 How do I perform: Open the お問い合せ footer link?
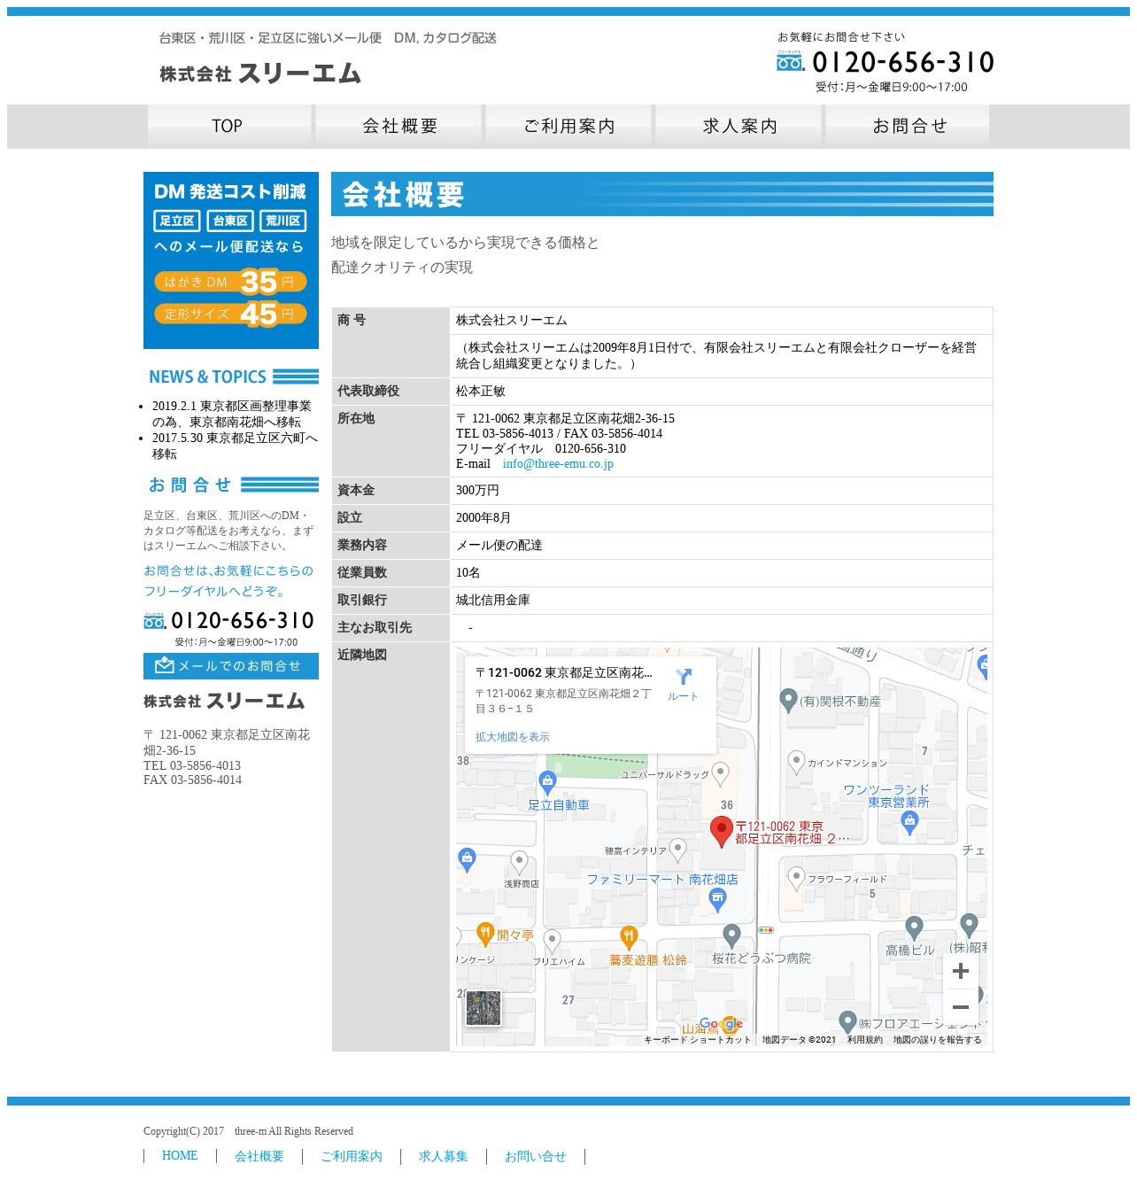[x=536, y=1156]
